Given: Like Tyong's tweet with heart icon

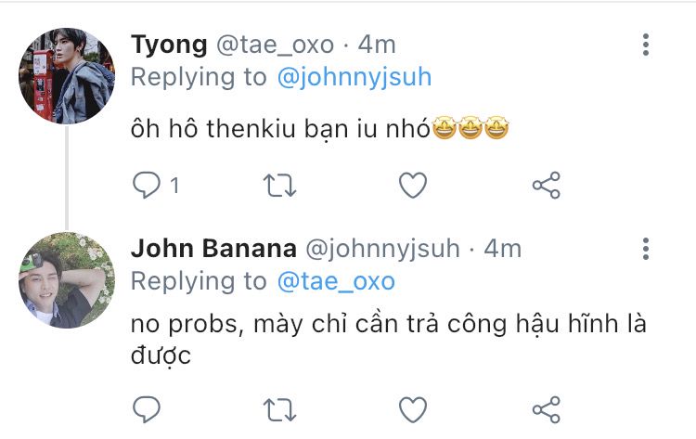Looking at the screenshot, I should pyautogui.click(x=413, y=185).
